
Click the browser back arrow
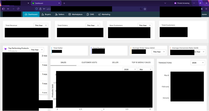coord(8,9)
